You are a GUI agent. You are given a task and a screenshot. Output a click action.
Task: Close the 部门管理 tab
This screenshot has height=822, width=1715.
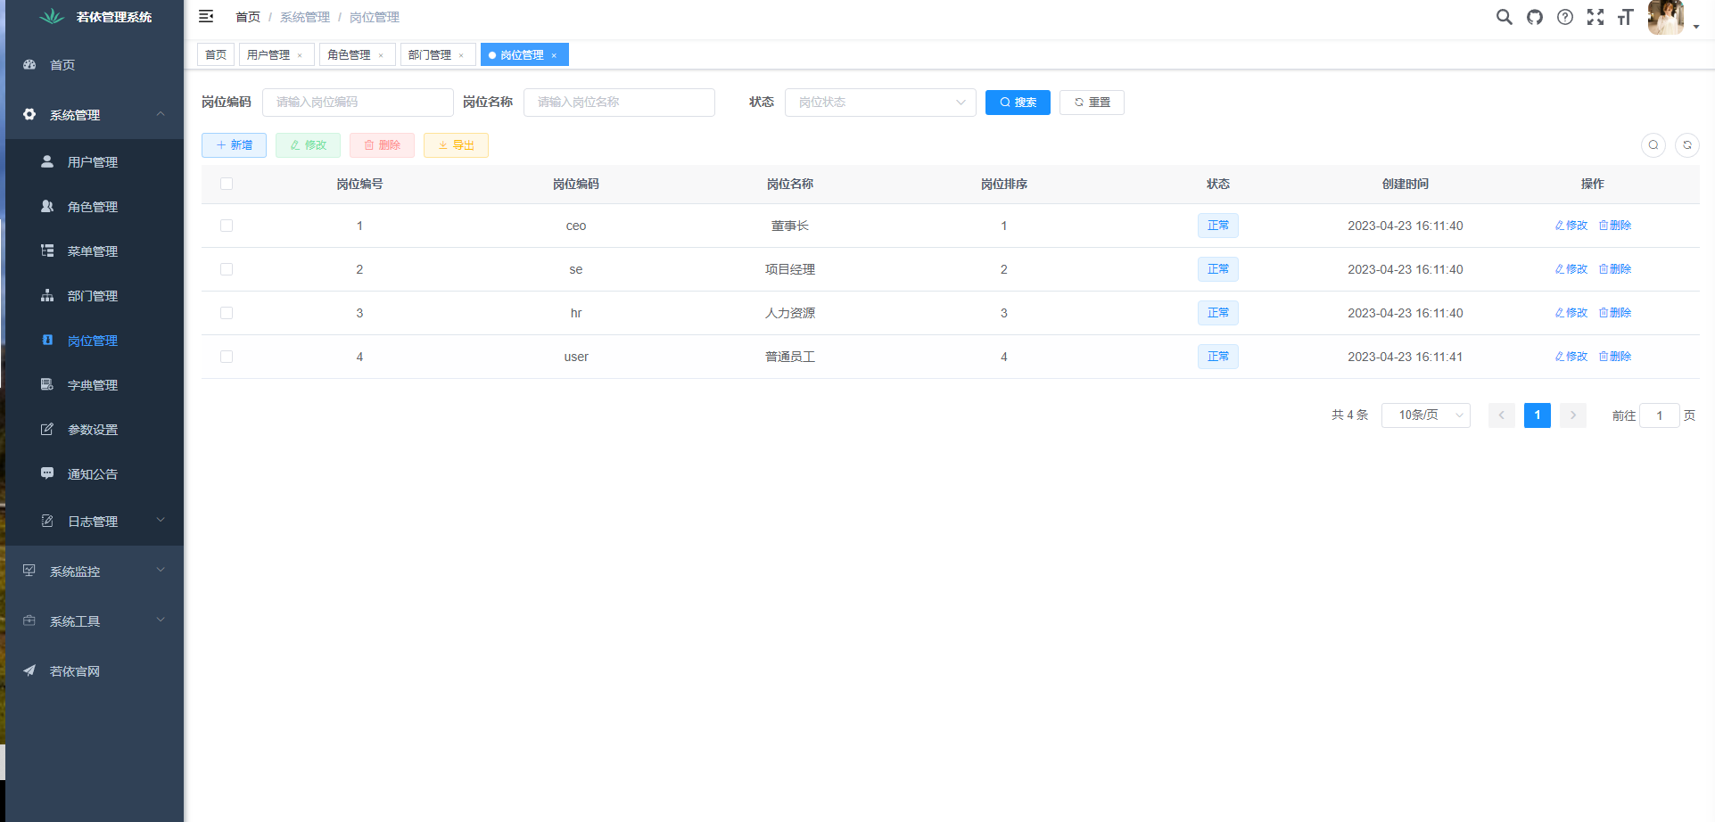tap(461, 55)
